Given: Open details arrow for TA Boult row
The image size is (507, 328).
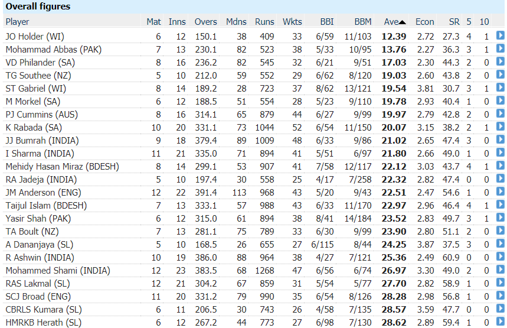Looking at the screenshot, I should click(500, 230).
